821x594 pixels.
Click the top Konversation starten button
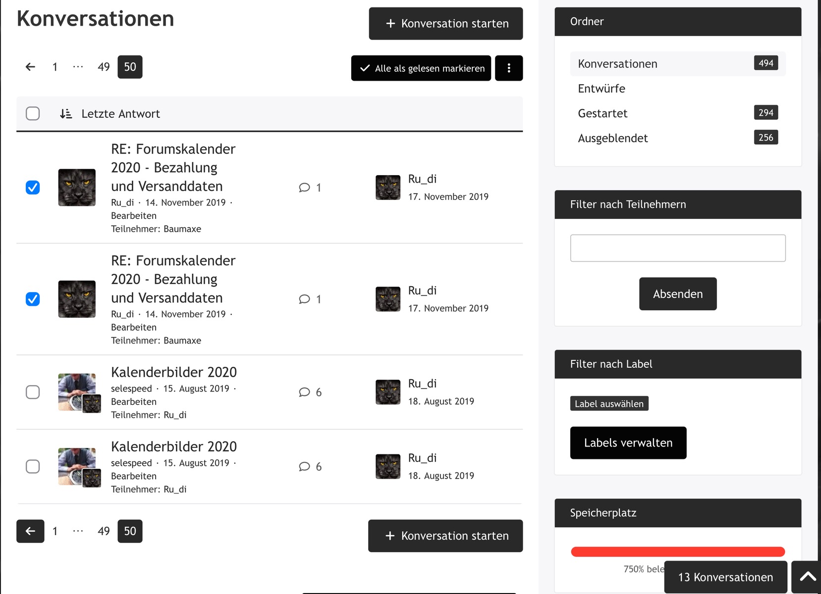tap(446, 23)
